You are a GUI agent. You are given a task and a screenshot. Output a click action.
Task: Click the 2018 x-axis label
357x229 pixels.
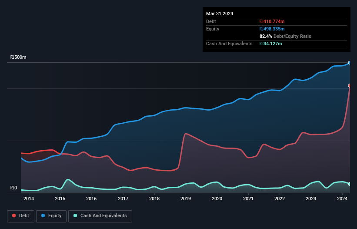(x=154, y=199)
